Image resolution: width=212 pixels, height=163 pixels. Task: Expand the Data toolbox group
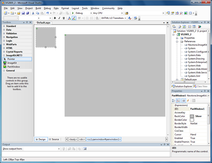tap(4, 30)
